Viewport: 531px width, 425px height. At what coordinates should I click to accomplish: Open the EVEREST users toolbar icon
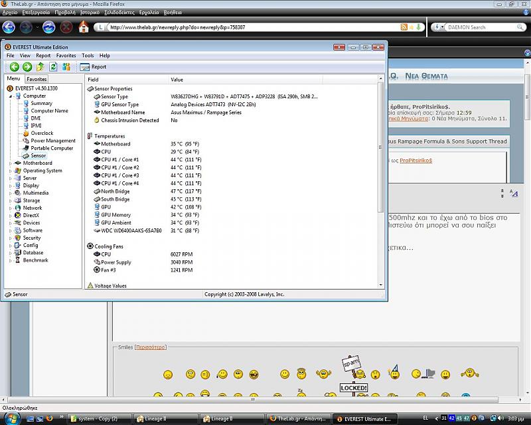point(66,67)
